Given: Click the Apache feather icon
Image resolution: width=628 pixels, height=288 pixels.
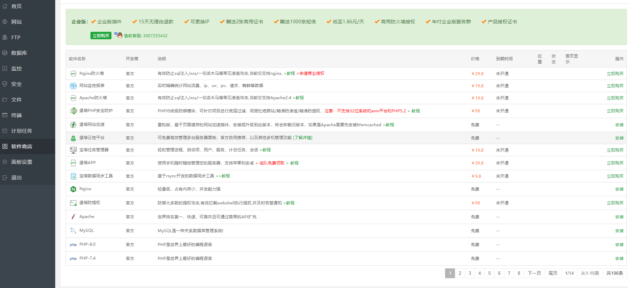Looking at the screenshot, I should tap(73, 217).
